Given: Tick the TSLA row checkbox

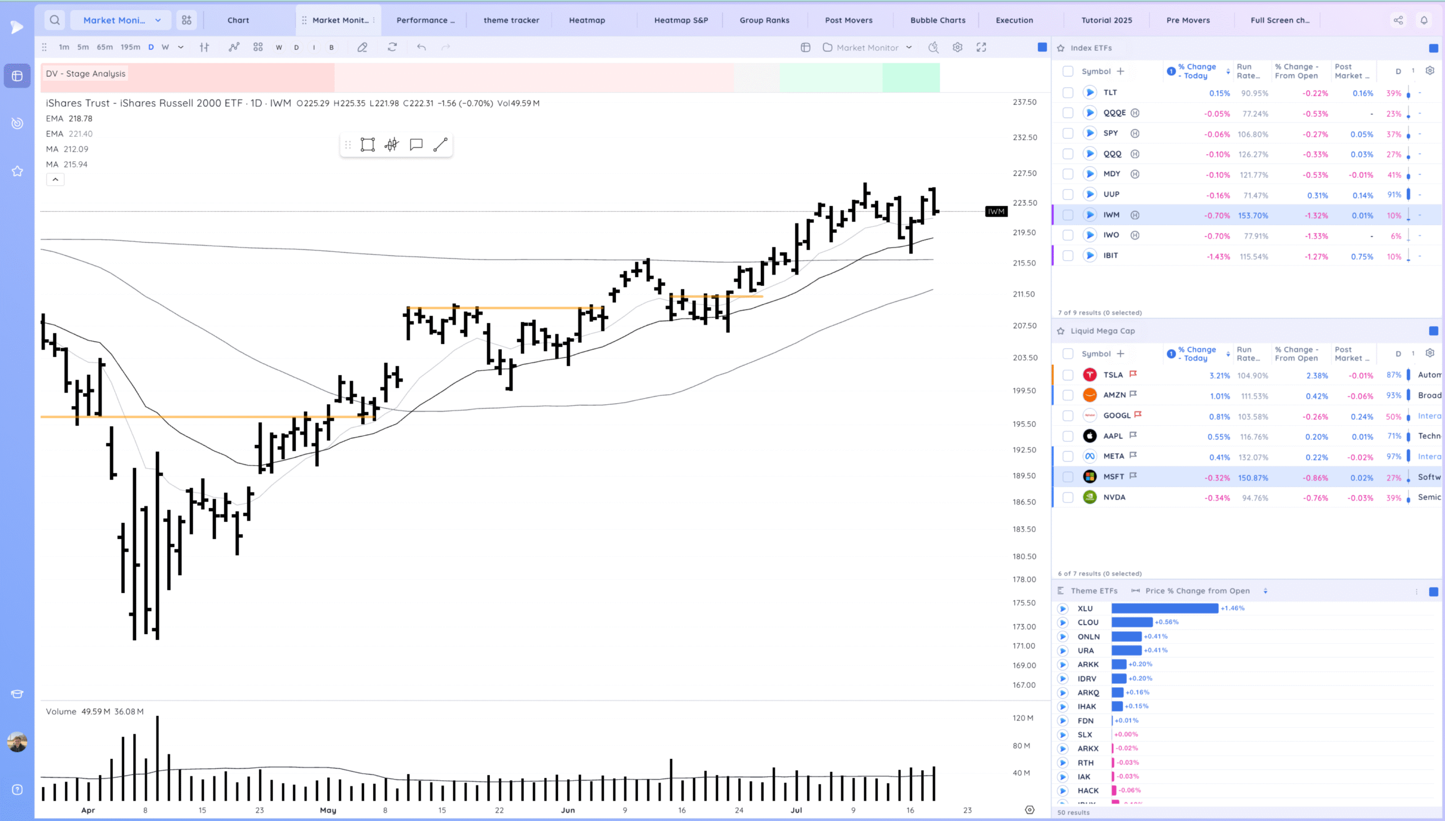Looking at the screenshot, I should click(1067, 375).
